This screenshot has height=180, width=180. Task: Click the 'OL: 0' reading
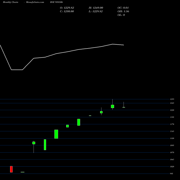(121, 15)
